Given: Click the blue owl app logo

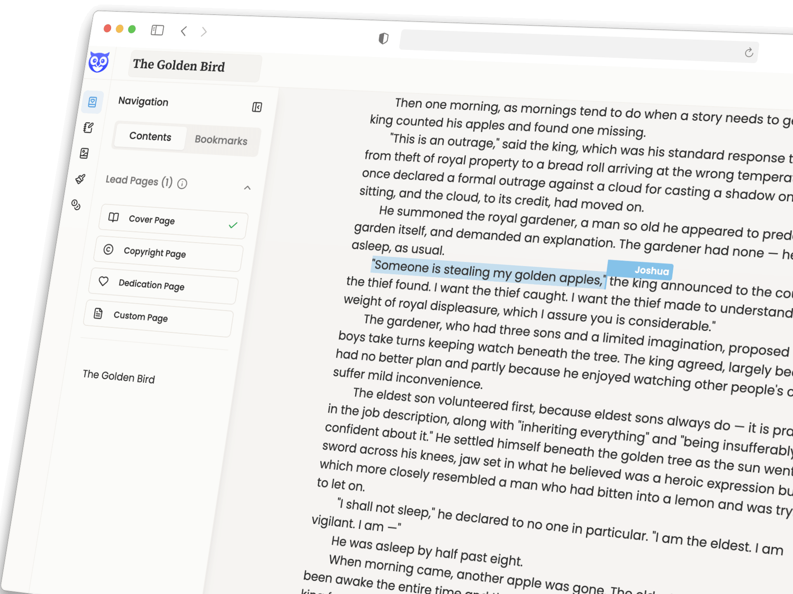Looking at the screenshot, I should [99, 62].
